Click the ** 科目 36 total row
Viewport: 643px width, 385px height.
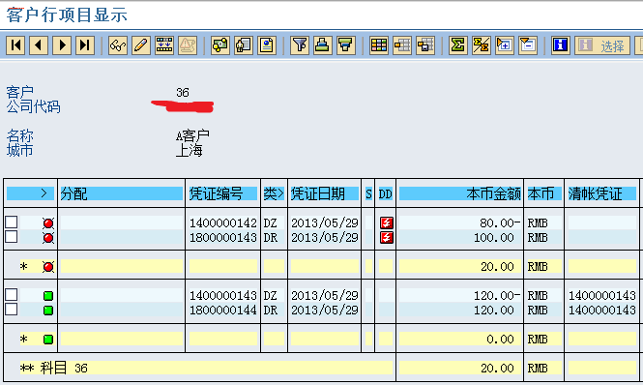click(x=206, y=368)
